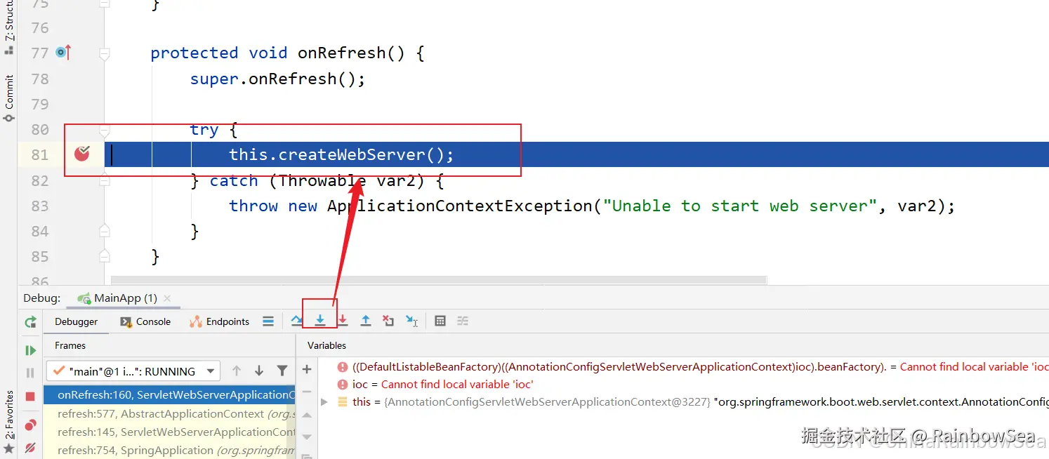Click the override gutter icon on line 77

tap(63, 52)
